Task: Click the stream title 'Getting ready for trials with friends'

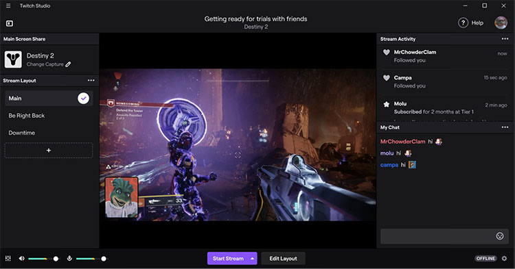Action: coord(256,19)
